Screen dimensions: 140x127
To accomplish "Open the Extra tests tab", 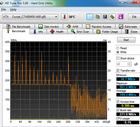I will (128, 27).
